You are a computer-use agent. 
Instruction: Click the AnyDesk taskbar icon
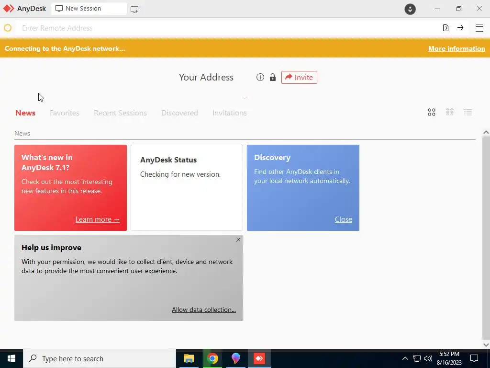(x=259, y=358)
